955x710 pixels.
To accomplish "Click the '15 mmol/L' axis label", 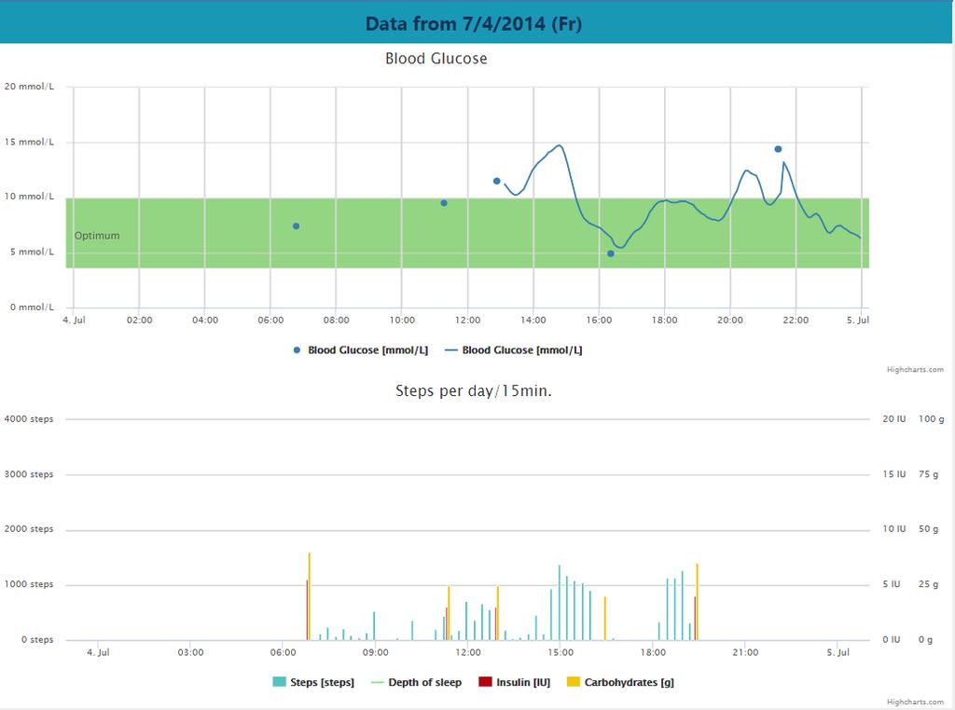I will point(29,142).
